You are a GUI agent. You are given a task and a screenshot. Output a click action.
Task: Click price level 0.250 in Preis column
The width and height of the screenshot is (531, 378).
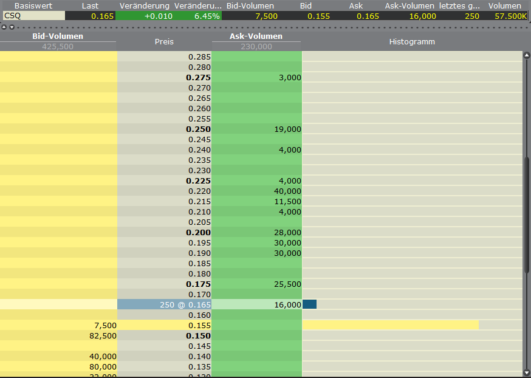coord(164,129)
